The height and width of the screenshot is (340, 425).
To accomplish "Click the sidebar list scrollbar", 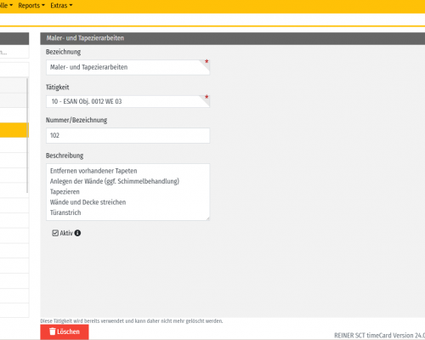I will 27,136.
